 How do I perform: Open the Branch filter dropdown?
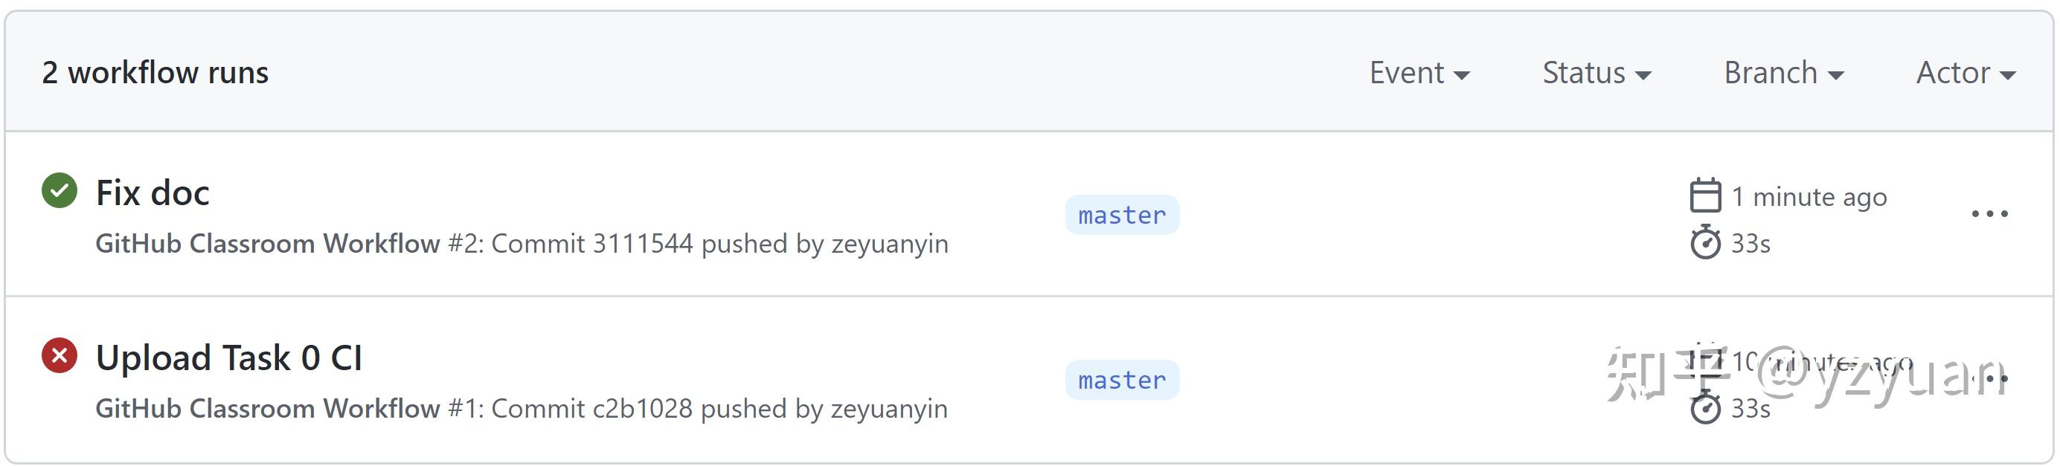(1783, 73)
